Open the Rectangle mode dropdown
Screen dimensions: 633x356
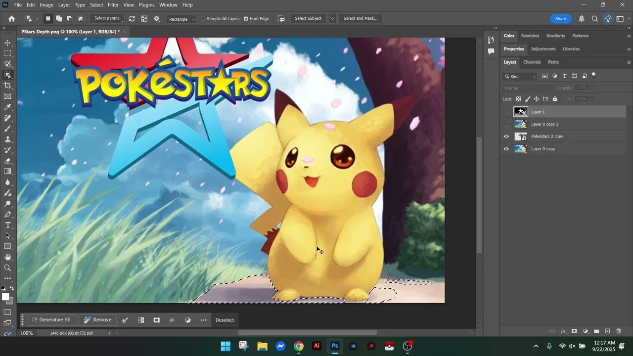click(181, 19)
